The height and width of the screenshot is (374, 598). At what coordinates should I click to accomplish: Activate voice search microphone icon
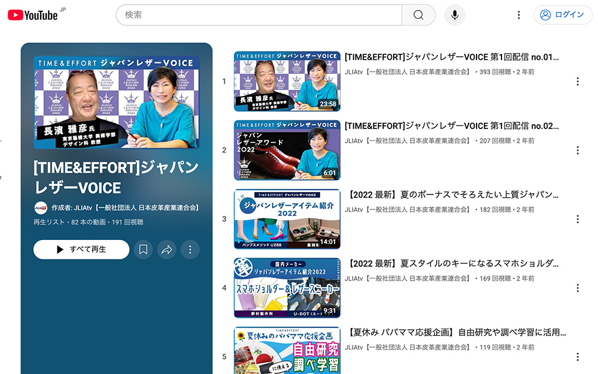(455, 15)
